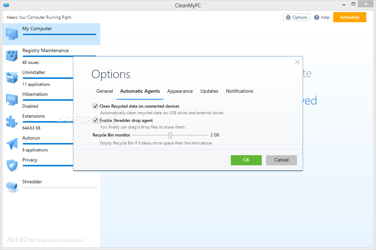Click the My Computer blue progress bar
The width and height of the screenshot is (376, 250).
tap(60, 34)
